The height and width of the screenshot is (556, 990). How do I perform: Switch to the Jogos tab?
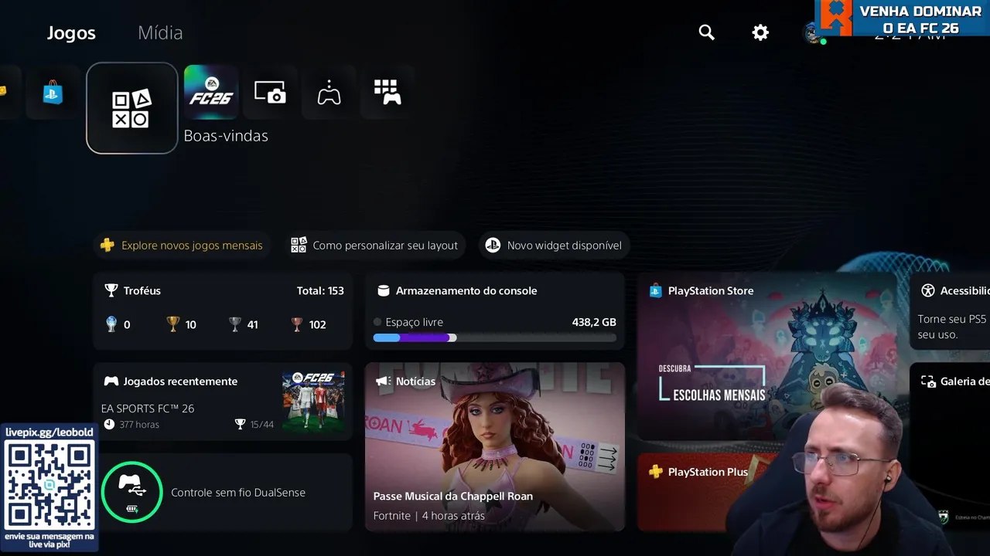coord(71,33)
